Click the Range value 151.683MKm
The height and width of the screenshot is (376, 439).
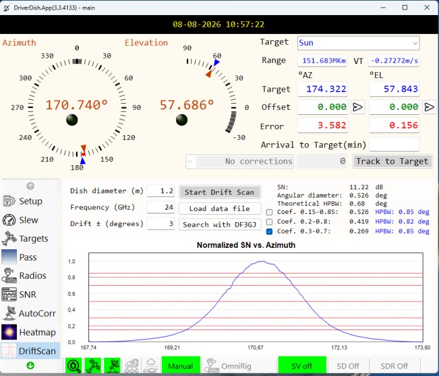pyautogui.click(x=322, y=60)
